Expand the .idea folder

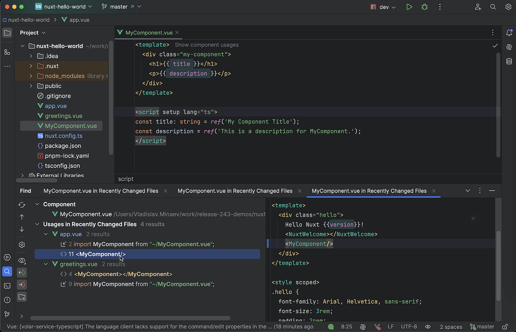point(31,56)
